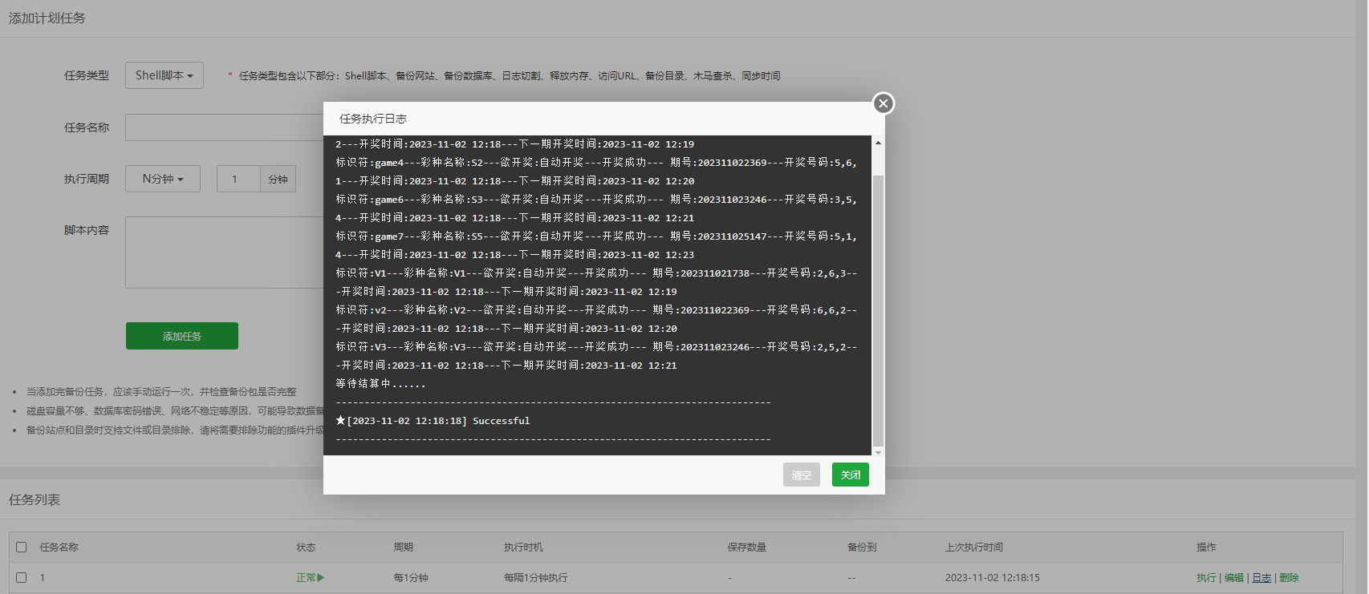1369x594 pixels.
Task: Click the 等待结算中 log line
Action: coord(380,384)
